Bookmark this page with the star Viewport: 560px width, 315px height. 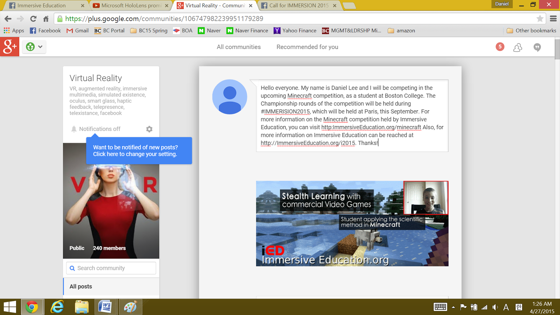point(540,19)
